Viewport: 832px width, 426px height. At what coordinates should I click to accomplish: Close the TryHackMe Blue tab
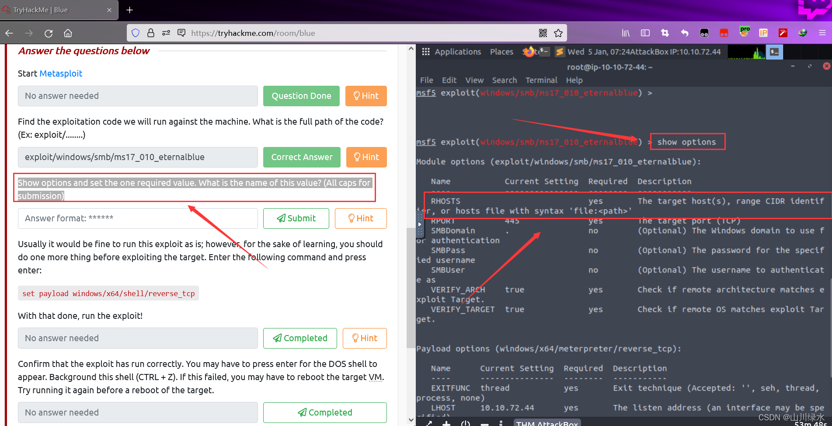click(109, 10)
